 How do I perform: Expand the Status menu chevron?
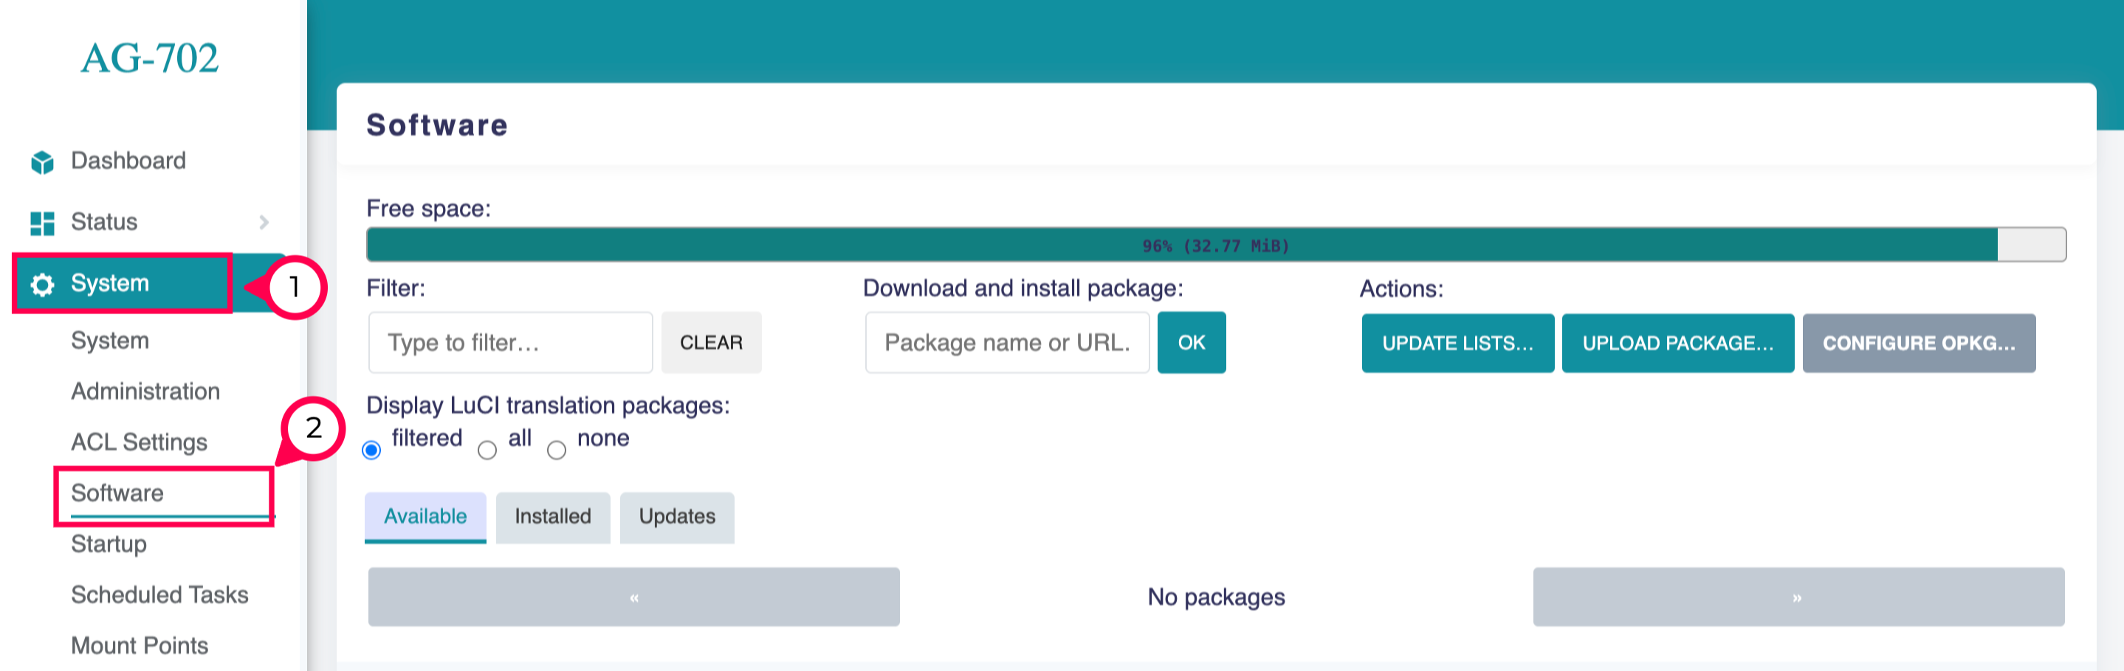click(264, 222)
